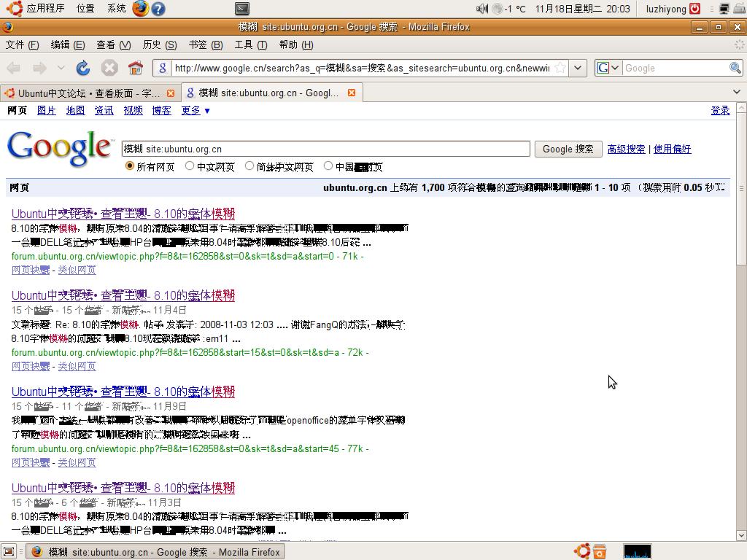
Task: Open the 资讯 link
Action: pyautogui.click(x=104, y=111)
